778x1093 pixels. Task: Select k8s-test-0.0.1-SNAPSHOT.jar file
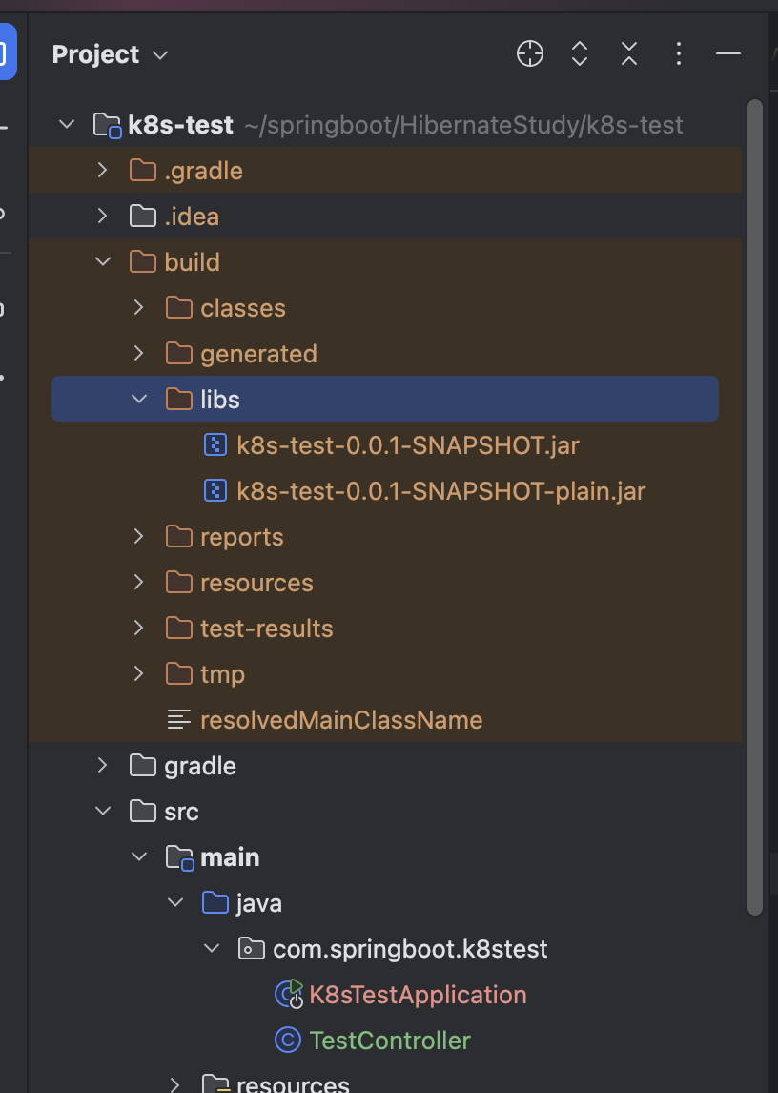tap(407, 445)
